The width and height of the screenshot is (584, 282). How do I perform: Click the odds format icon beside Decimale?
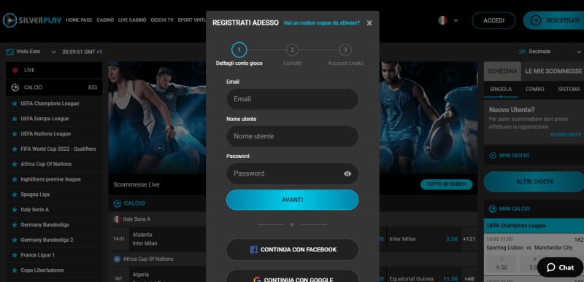pos(522,52)
